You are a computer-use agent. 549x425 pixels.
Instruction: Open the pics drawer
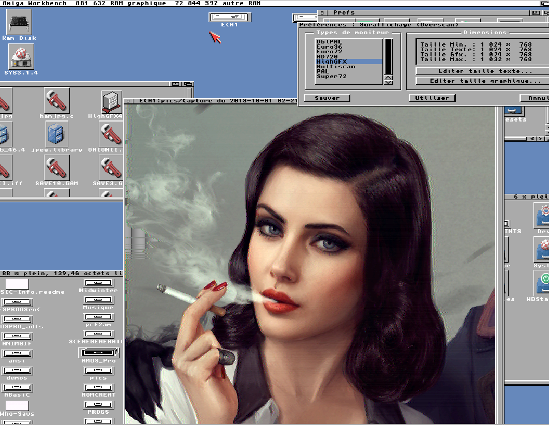coord(98,370)
